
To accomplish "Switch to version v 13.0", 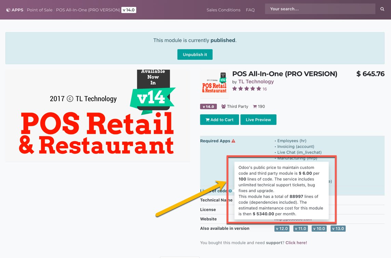I will [338, 229].
